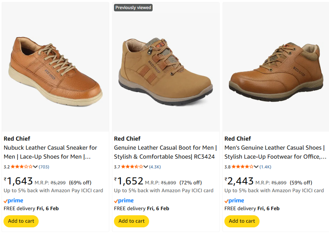Click the Prime badge under the ₹2,443 shoes

click(235, 200)
